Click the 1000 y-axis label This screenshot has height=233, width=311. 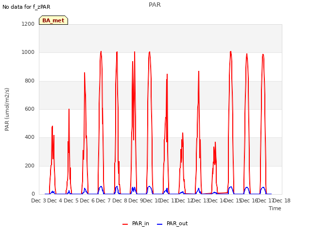(x=28, y=52)
